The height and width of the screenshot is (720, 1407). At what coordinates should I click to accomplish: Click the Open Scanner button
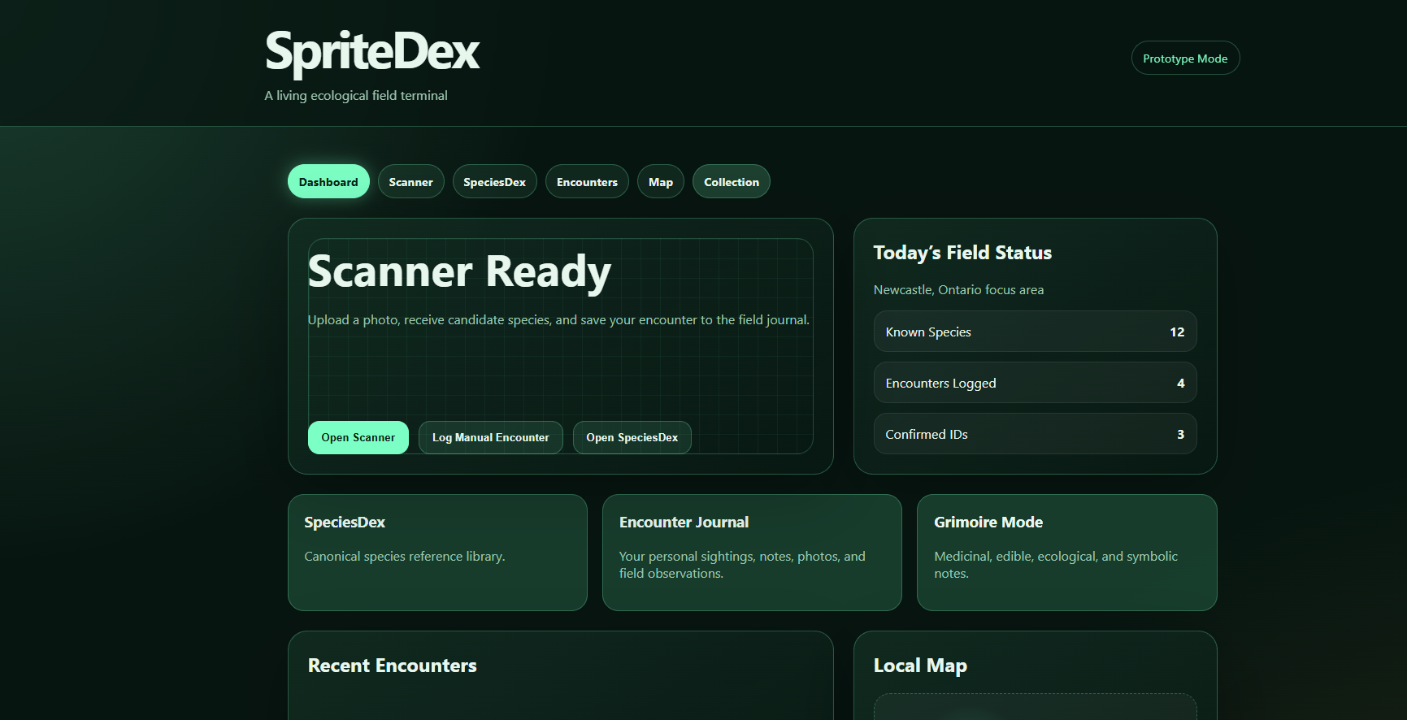(x=358, y=437)
